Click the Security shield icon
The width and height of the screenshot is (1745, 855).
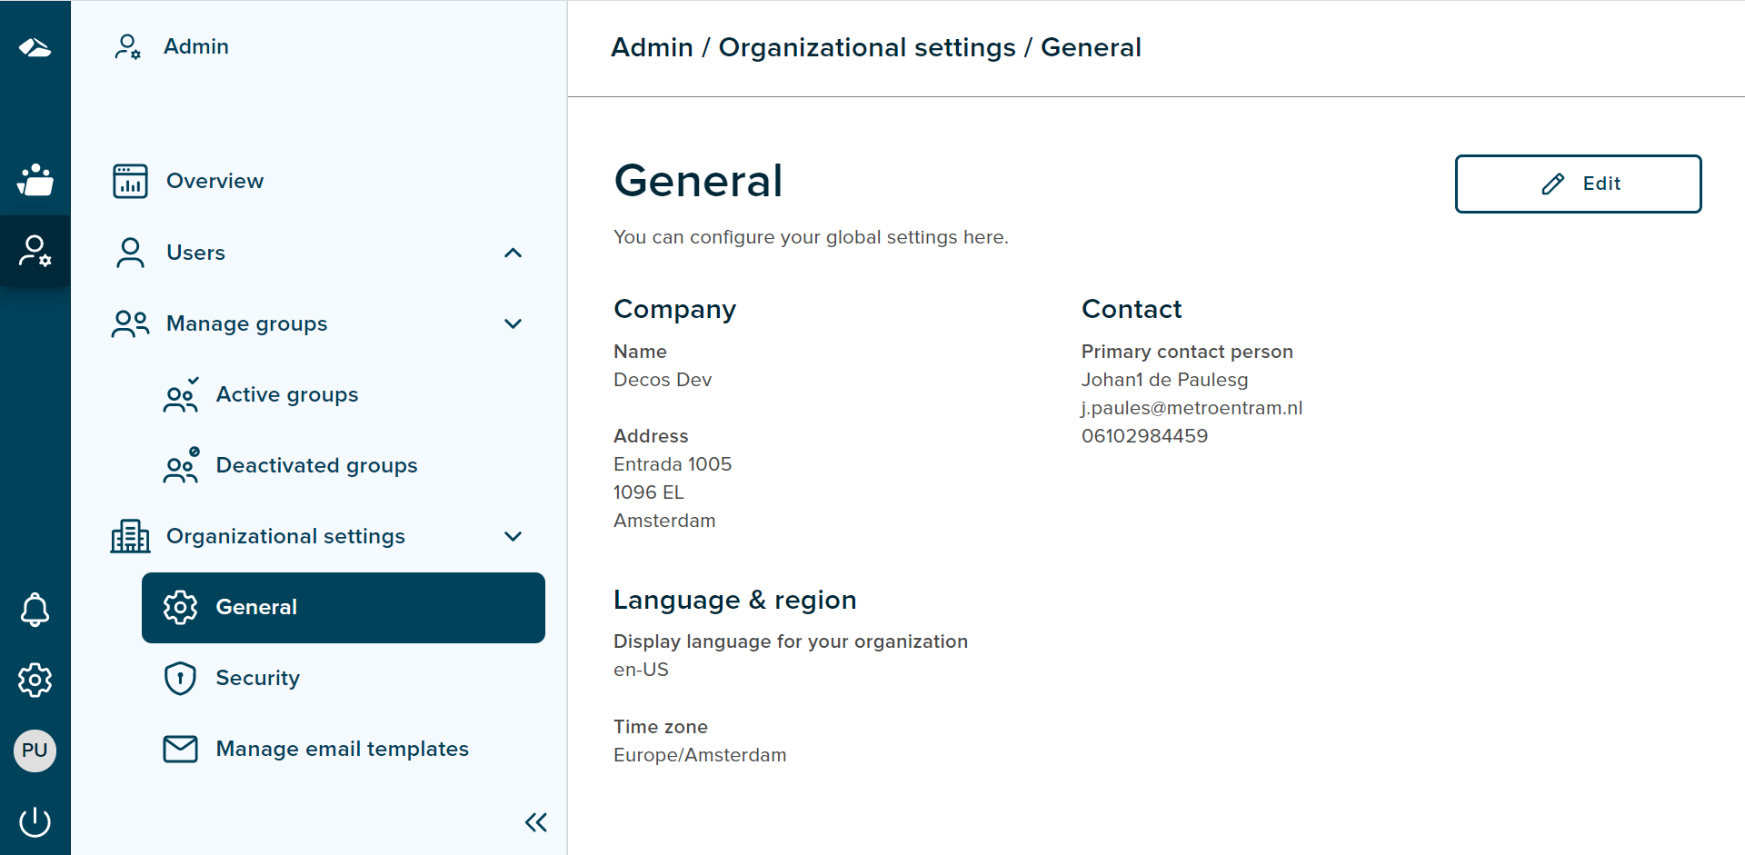[180, 678]
